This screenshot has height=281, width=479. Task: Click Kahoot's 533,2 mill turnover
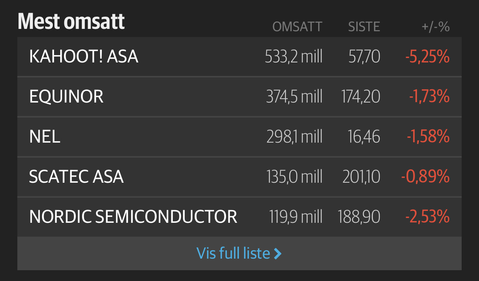pyautogui.click(x=293, y=57)
